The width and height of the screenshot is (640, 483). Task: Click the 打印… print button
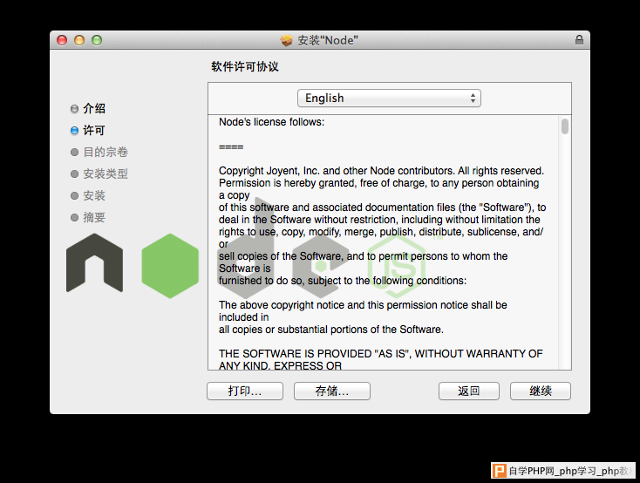(245, 391)
